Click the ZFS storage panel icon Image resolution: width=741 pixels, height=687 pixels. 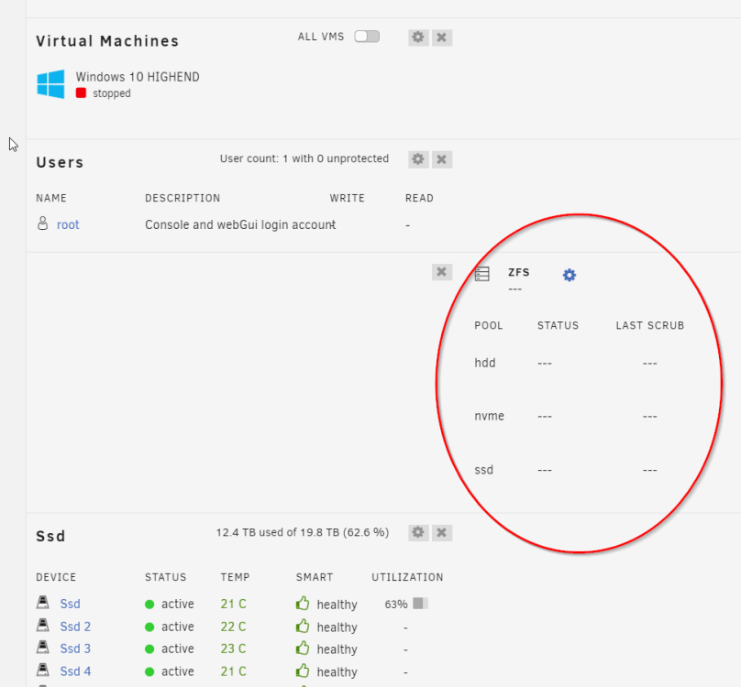pyautogui.click(x=482, y=274)
